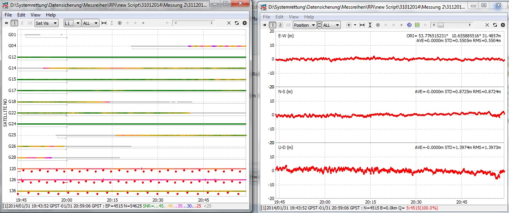Open View menu in right window
Screen dimensions: 509x213
[x=294, y=17]
